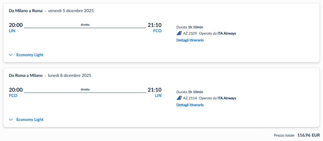
Task: Select the Da Milano a Roma heading
Action: coord(26,11)
